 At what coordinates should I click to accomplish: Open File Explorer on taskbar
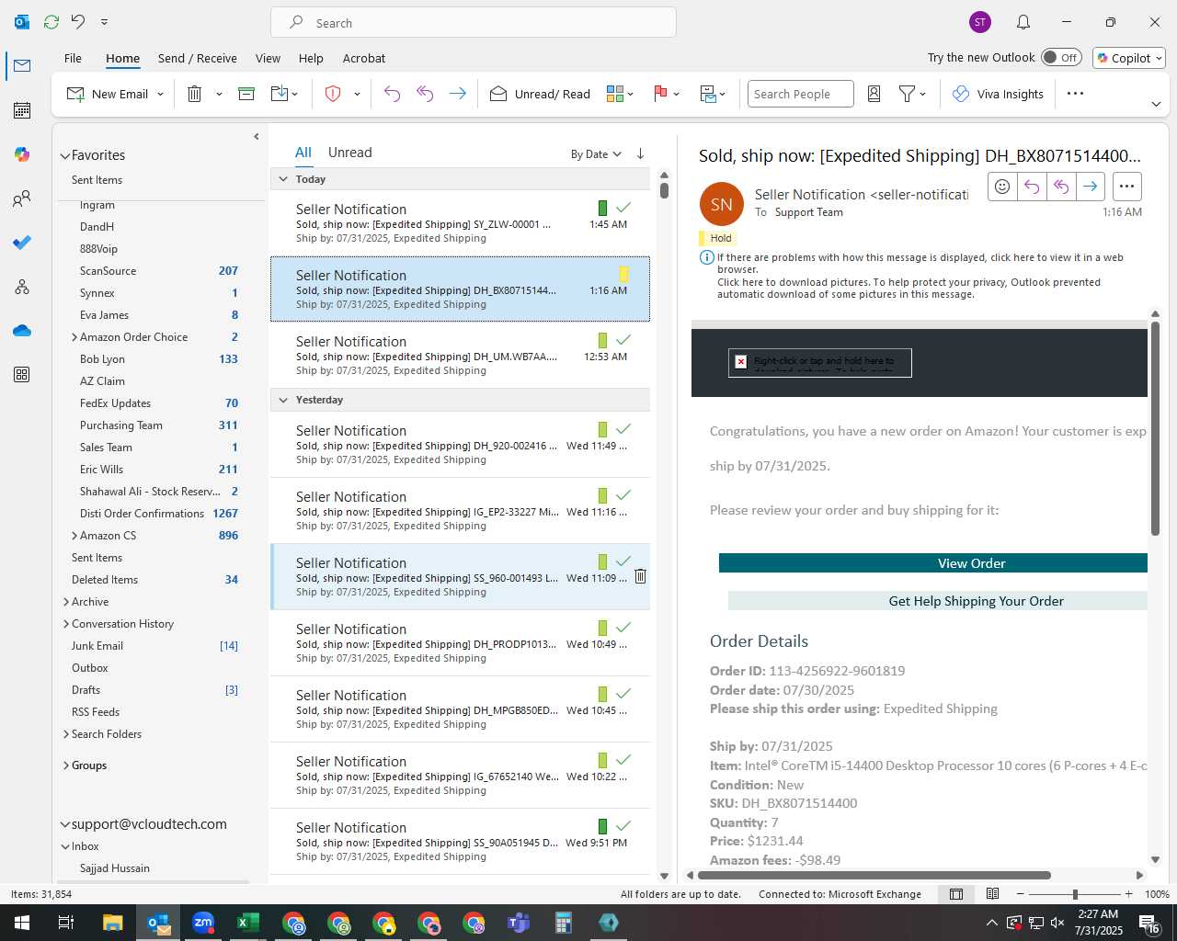112,923
